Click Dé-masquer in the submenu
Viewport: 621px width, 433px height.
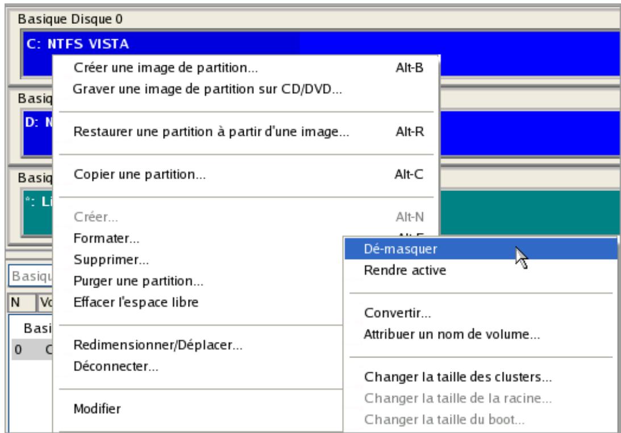point(481,249)
